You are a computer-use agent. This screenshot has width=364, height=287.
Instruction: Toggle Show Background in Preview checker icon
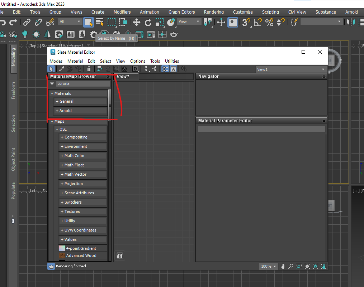124,69
